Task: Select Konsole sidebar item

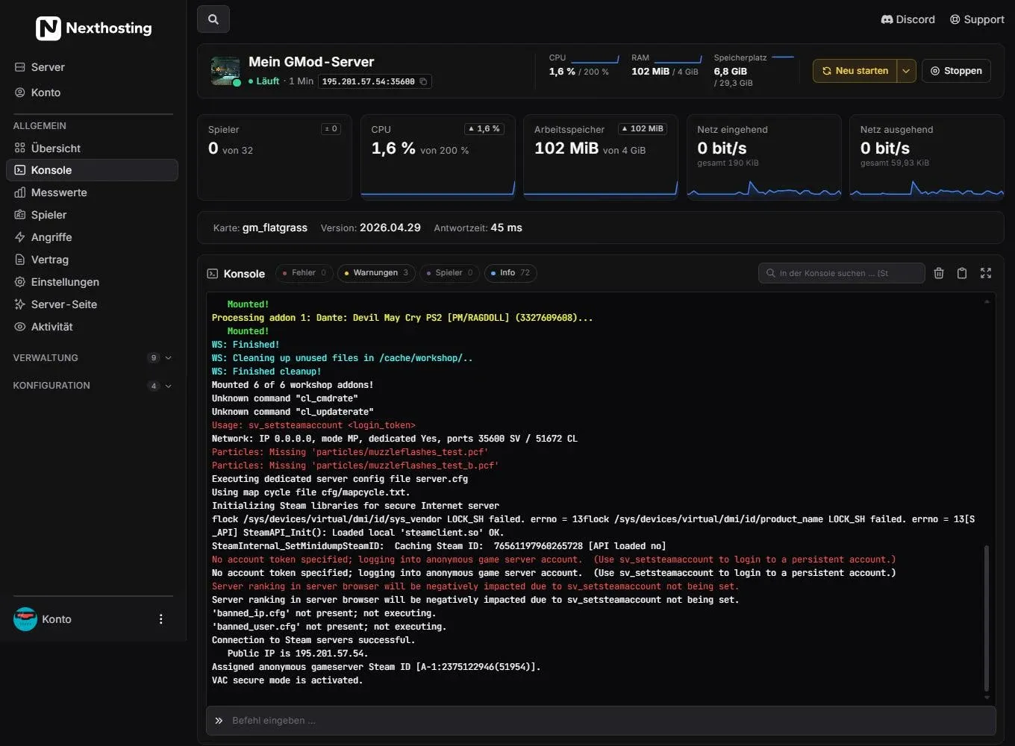Action: [93, 170]
